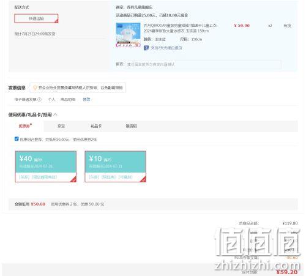Collapse the 使用优惠/礼品卡/抵用 section chevron
This screenshot has width=306, height=276.
pos(55,114)
